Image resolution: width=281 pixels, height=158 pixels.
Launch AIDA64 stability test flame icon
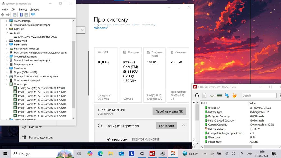(234, 95)
